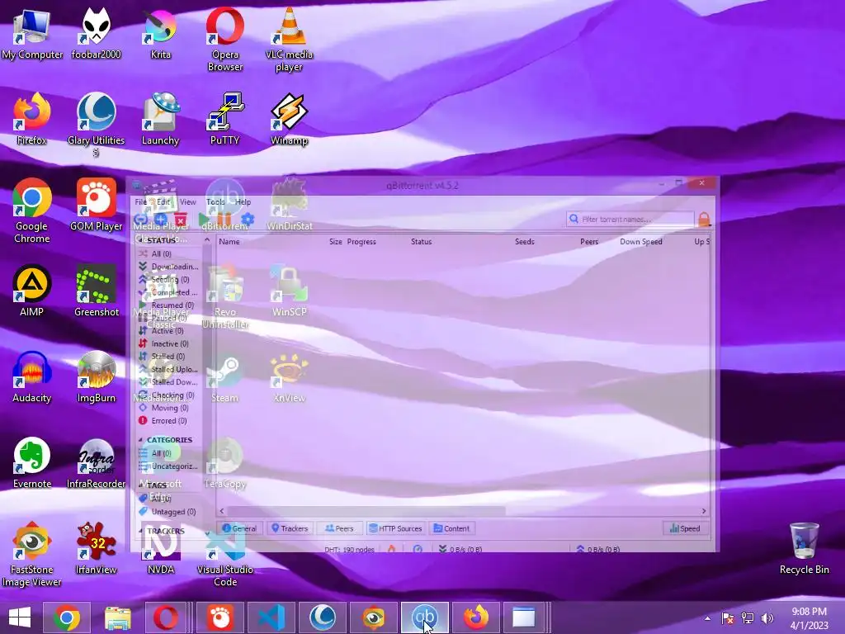Toggle alternative speed limits in qBittorrent status bar

(418, 549)
